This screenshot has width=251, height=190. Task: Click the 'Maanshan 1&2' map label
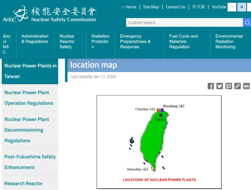point(138,169)
